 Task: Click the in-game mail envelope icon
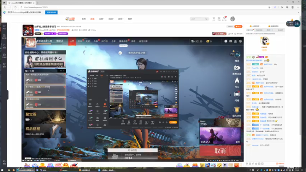pyautogui.click(x=231, y=41)
